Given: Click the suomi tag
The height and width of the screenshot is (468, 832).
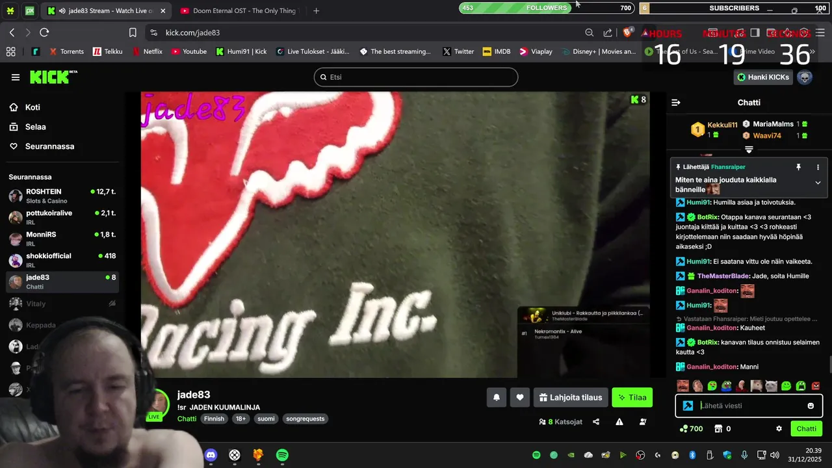Looking at the screenshot, I should (x=266, y=419).
